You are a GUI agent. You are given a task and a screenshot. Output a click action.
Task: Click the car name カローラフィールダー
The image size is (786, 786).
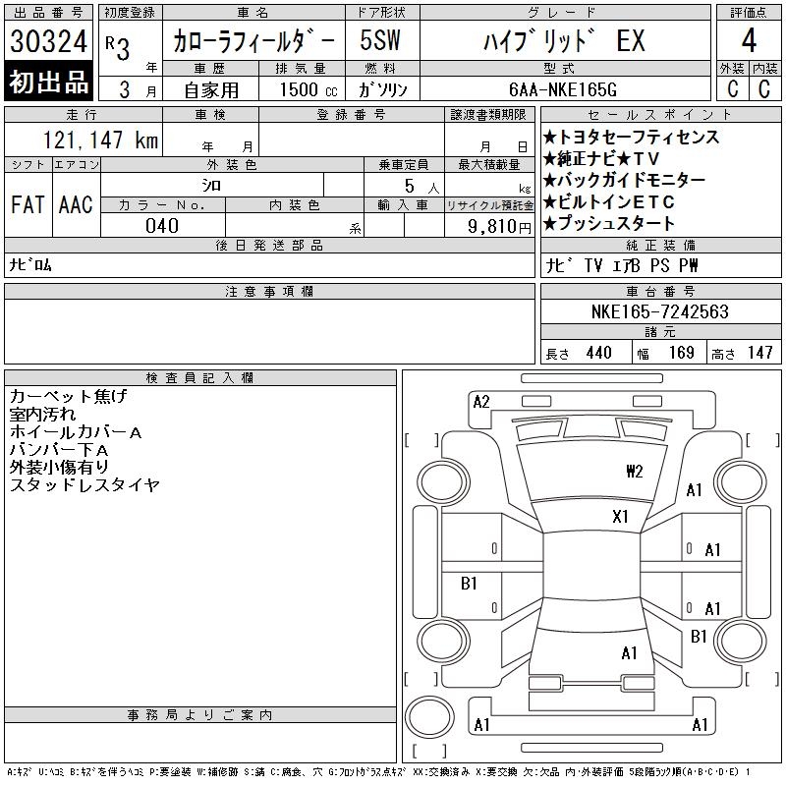click(253, 41)
